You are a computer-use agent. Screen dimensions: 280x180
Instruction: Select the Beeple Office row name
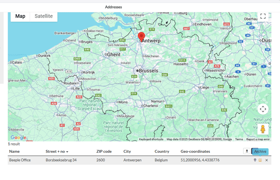click(20, 160)
